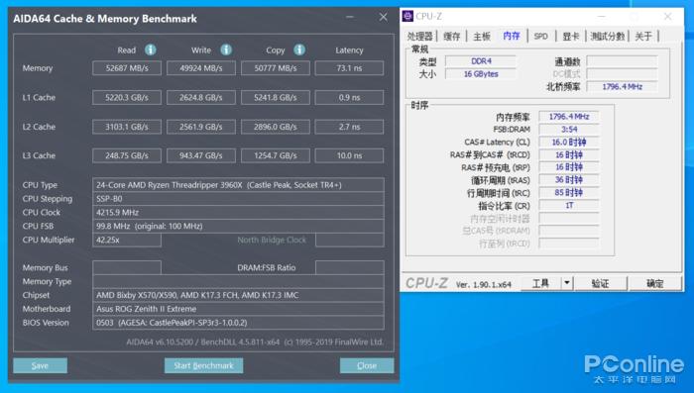Click the Memory Latency value 73.1 ns
Image resolution: width=694 pixels, height=393 pixels.
point(349,68)
